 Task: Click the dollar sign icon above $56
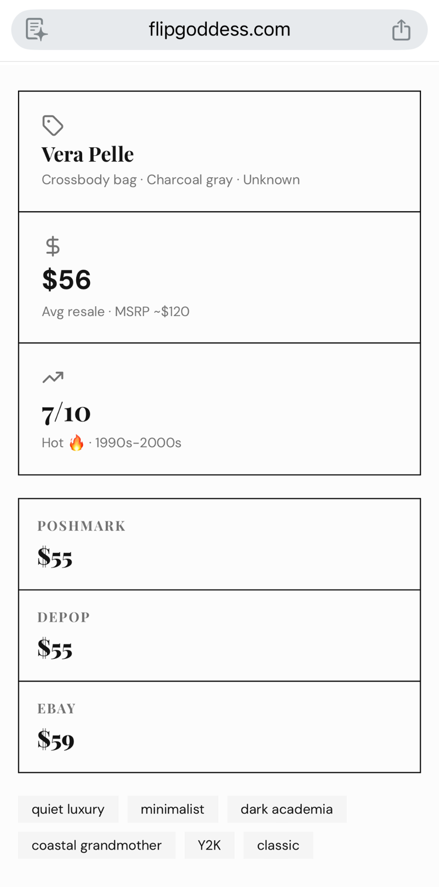pos(53,246)
